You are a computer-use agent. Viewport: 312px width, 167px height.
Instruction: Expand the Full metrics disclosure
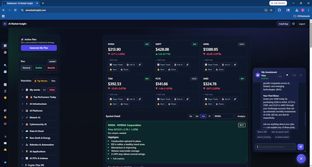116,159
